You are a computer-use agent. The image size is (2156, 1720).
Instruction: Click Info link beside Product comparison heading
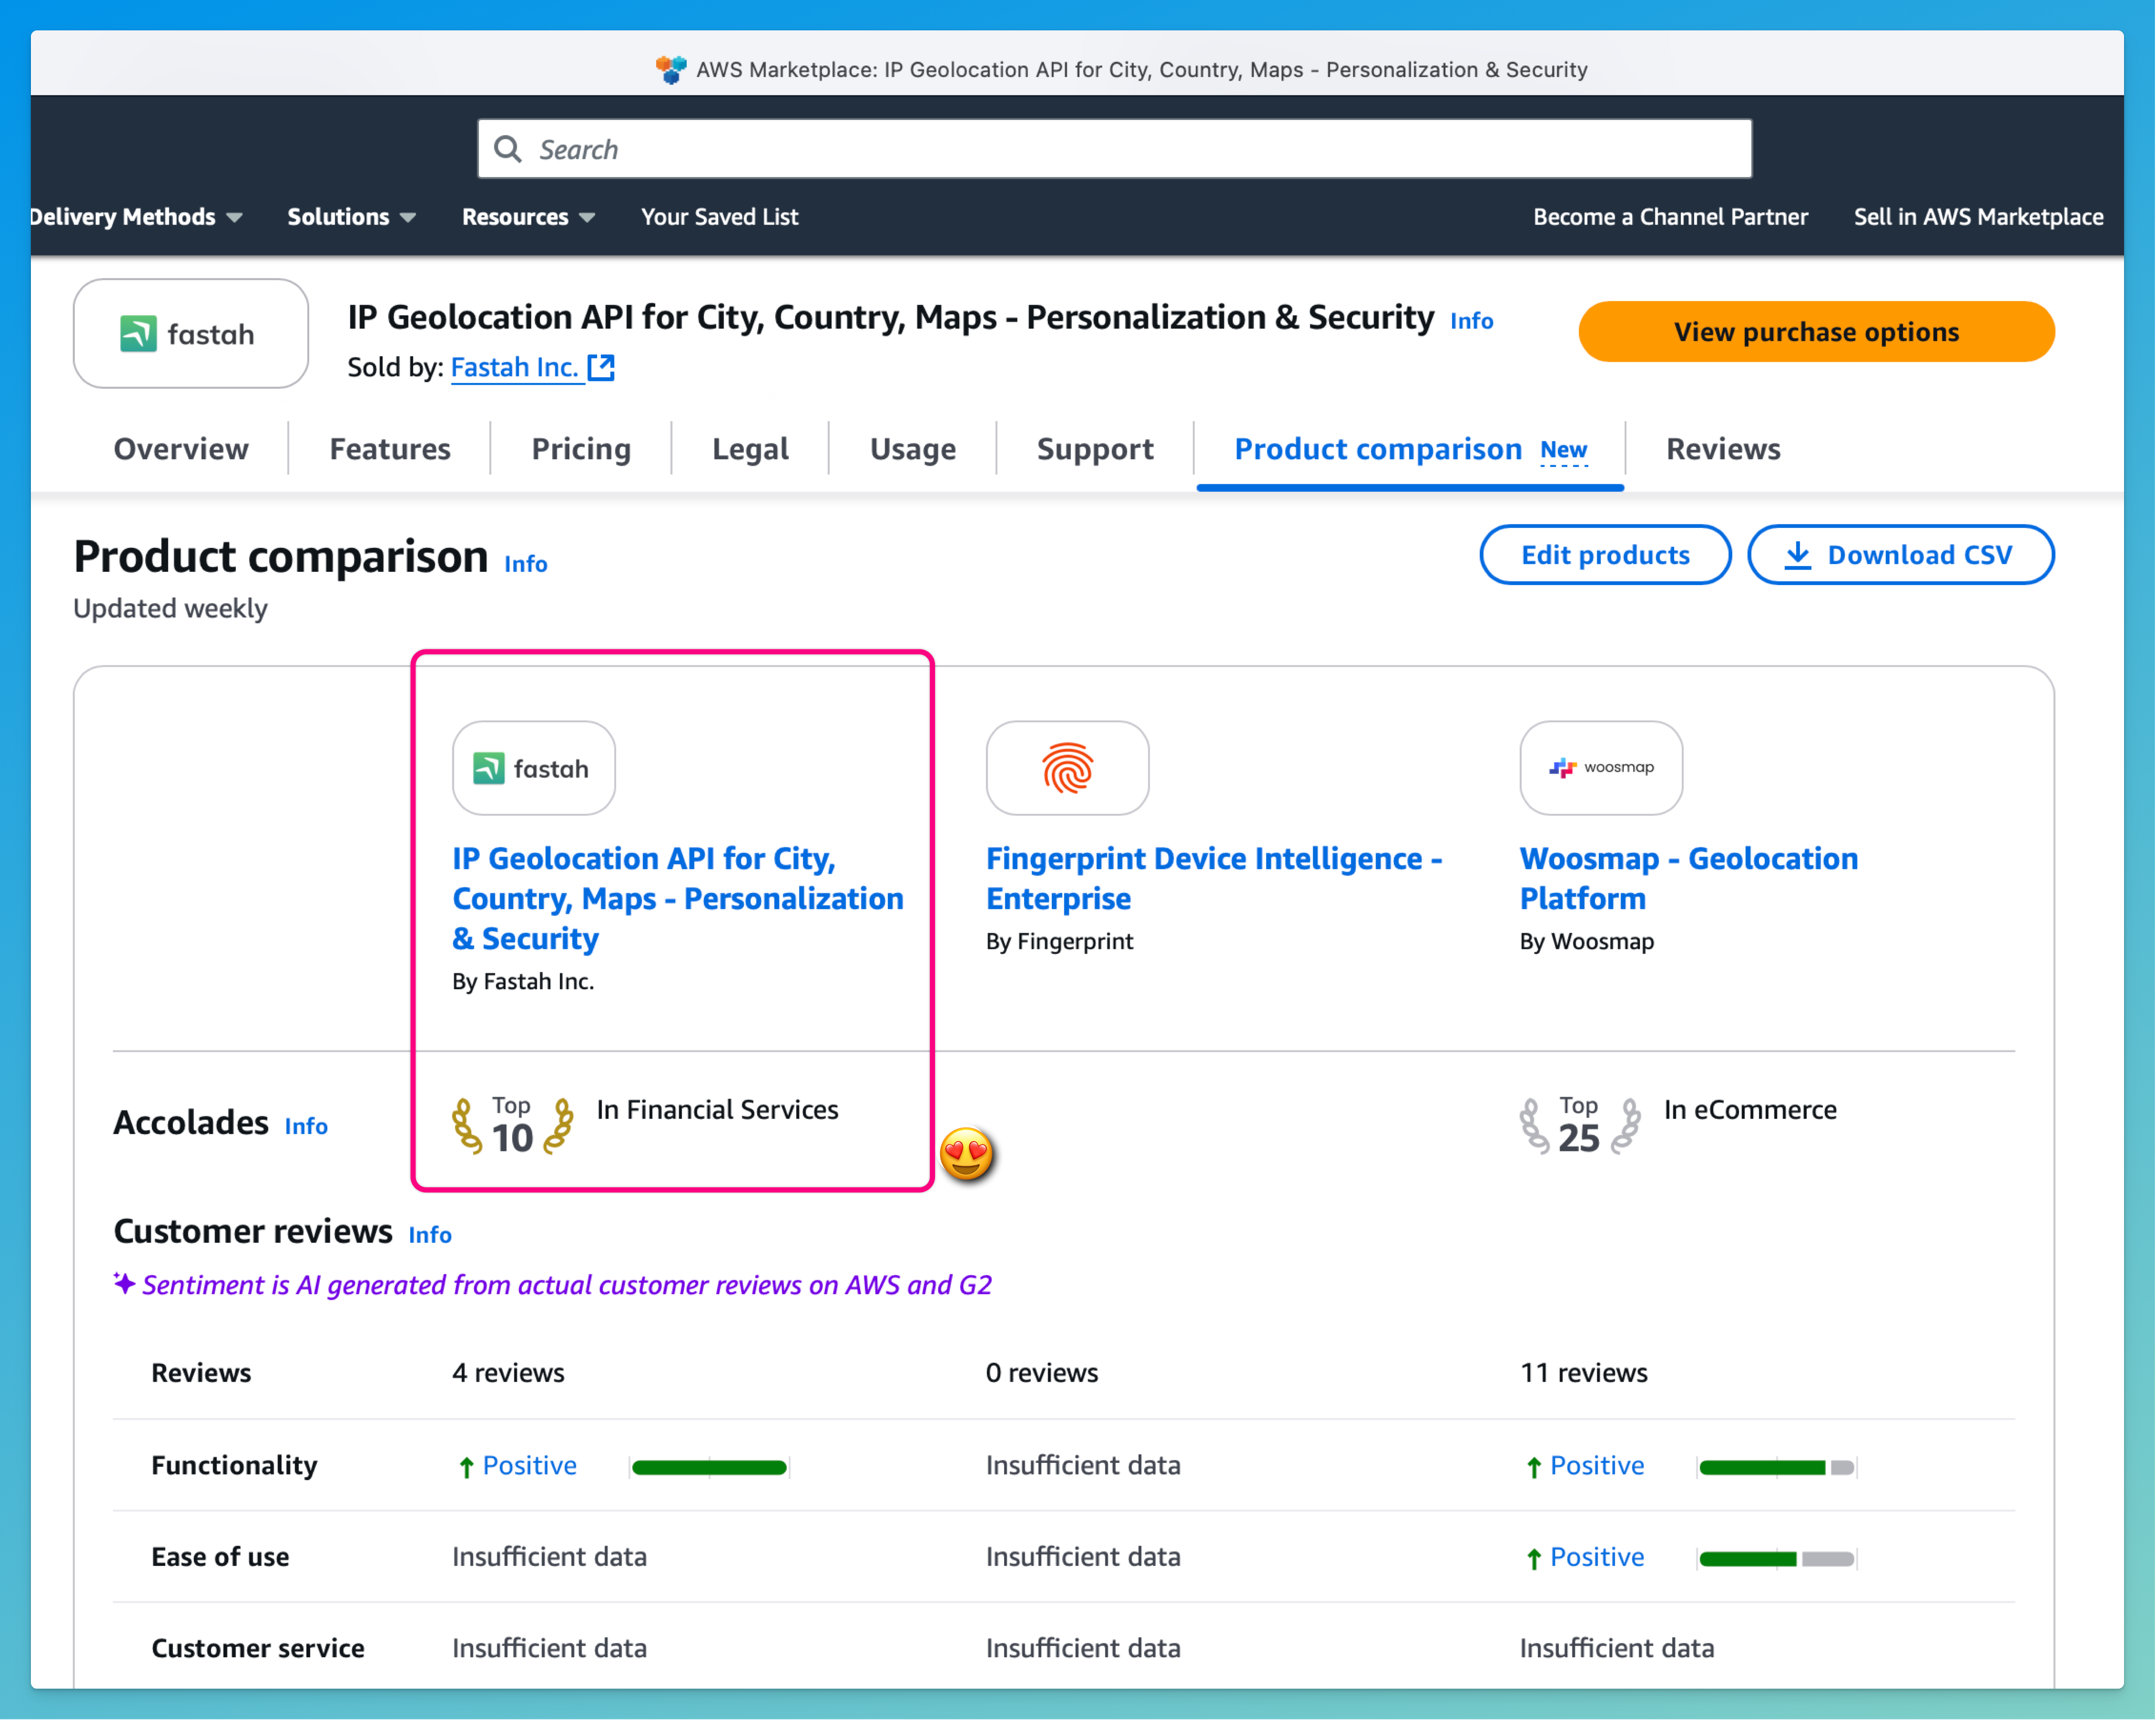click(526, 564)
